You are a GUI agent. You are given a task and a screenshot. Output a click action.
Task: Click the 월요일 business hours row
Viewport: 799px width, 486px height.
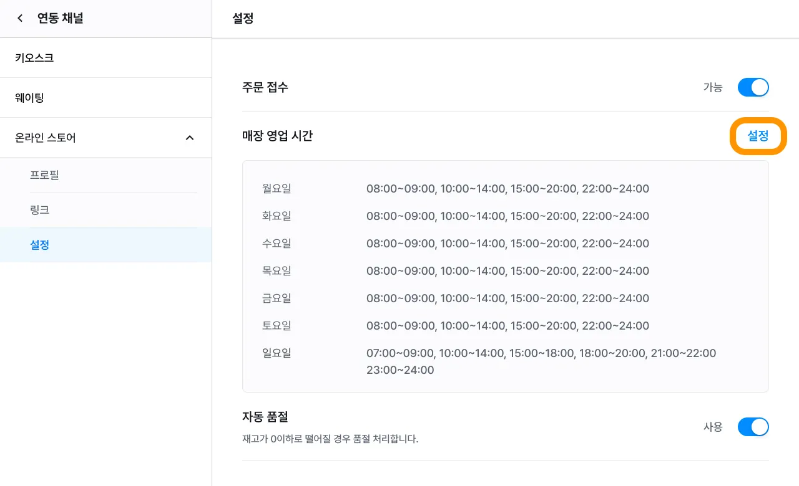[x=507, y=189]
